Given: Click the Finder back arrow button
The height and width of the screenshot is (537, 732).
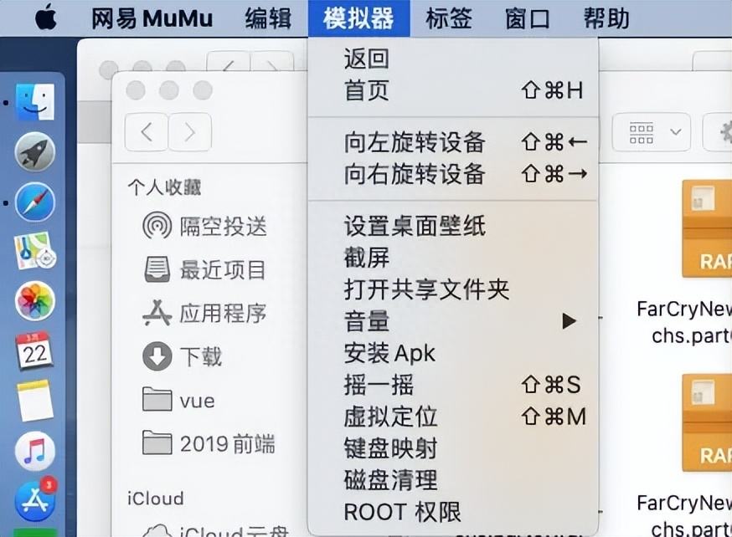Looking at the screenshot, I should (147, 132).
